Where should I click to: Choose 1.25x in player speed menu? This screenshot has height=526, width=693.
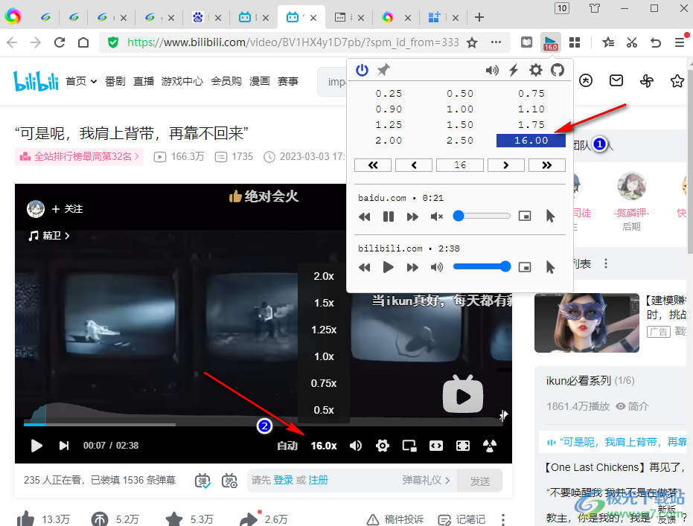click(x=324, y=330)
